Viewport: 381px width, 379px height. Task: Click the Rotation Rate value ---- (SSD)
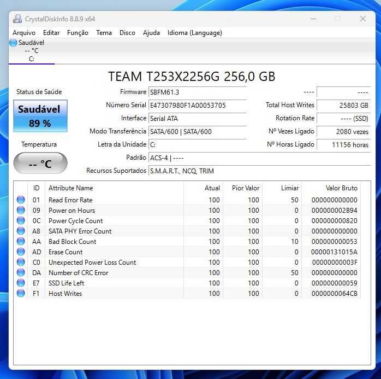click(x=344, y=119)
